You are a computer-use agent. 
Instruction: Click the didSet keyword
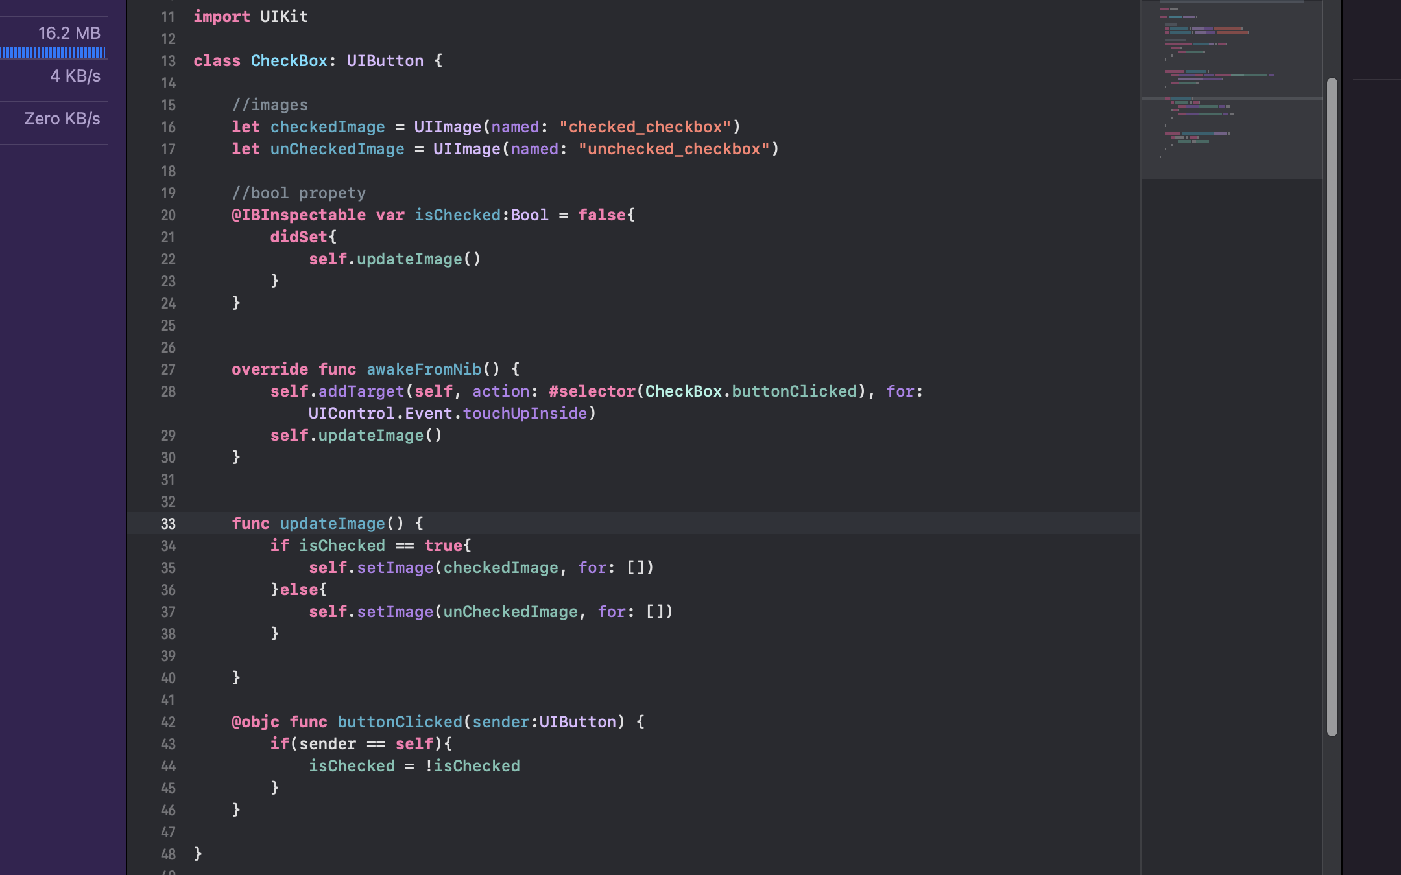298,237
